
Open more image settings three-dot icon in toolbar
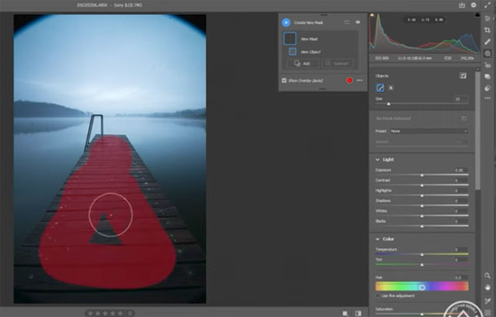pyautogui.click(x=488, y=98)
